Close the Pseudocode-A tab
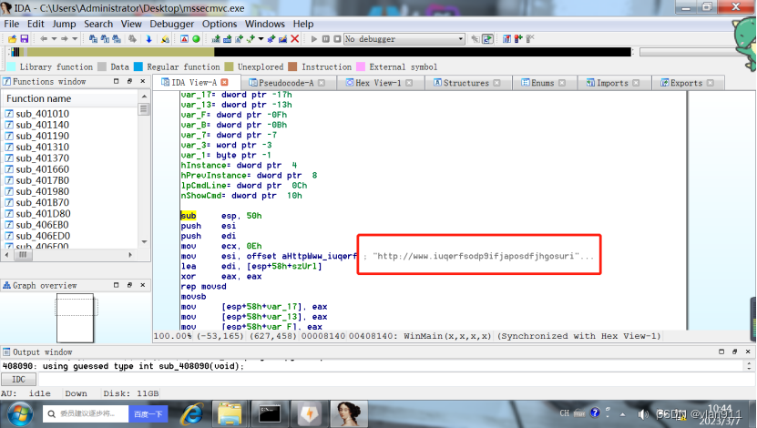 [322, 83]
